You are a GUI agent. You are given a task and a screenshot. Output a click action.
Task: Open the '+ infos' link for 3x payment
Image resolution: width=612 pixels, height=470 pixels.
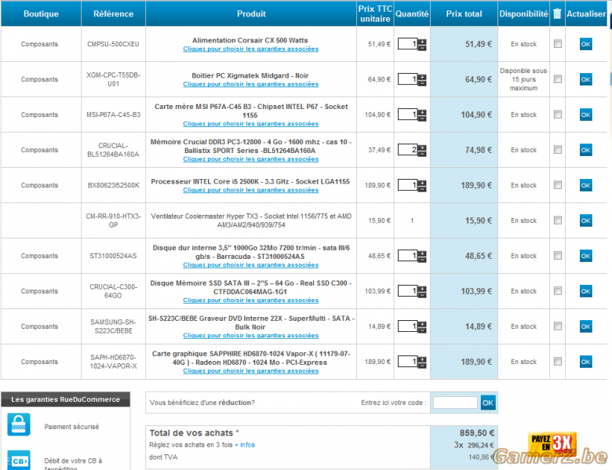[x=245, y=445]
